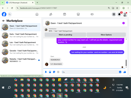Open More Options for the listing
Screen dimensions: 131x98
106,35
